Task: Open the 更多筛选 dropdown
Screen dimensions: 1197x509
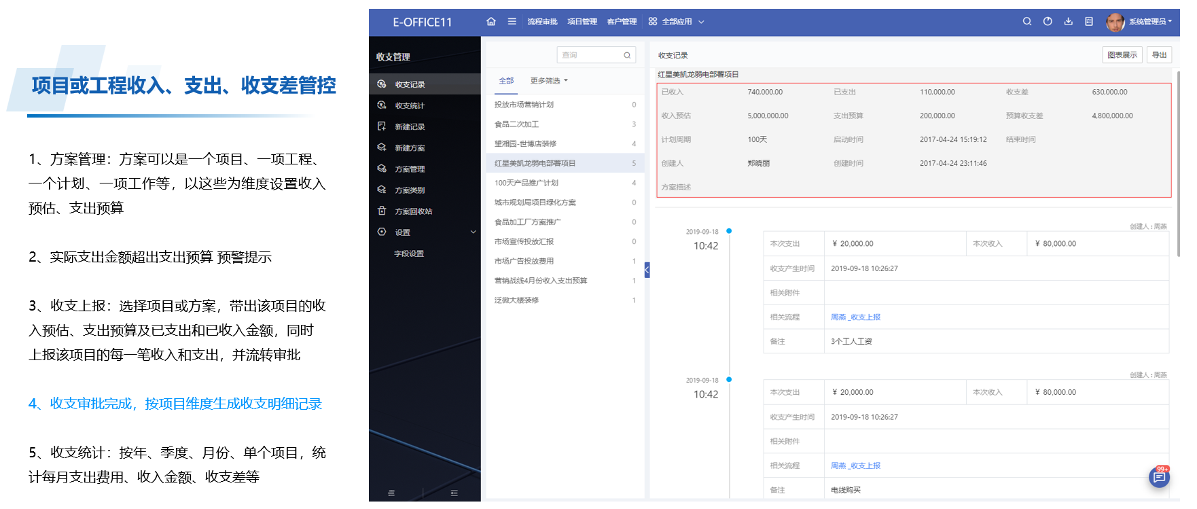Action: coord(549,81)
